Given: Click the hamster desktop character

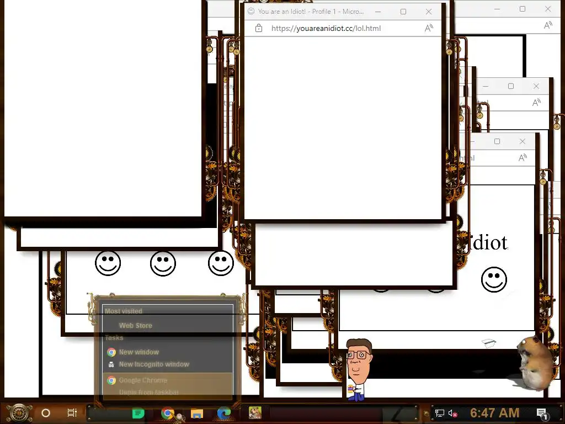Looking at the screenshot, I should (x=535, y=363).
